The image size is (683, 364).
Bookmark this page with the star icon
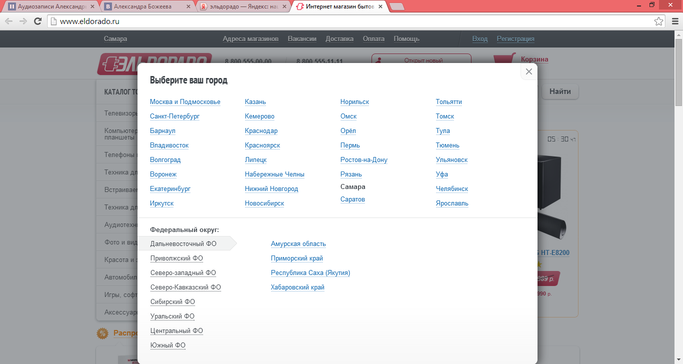click(x=659, y=21)
